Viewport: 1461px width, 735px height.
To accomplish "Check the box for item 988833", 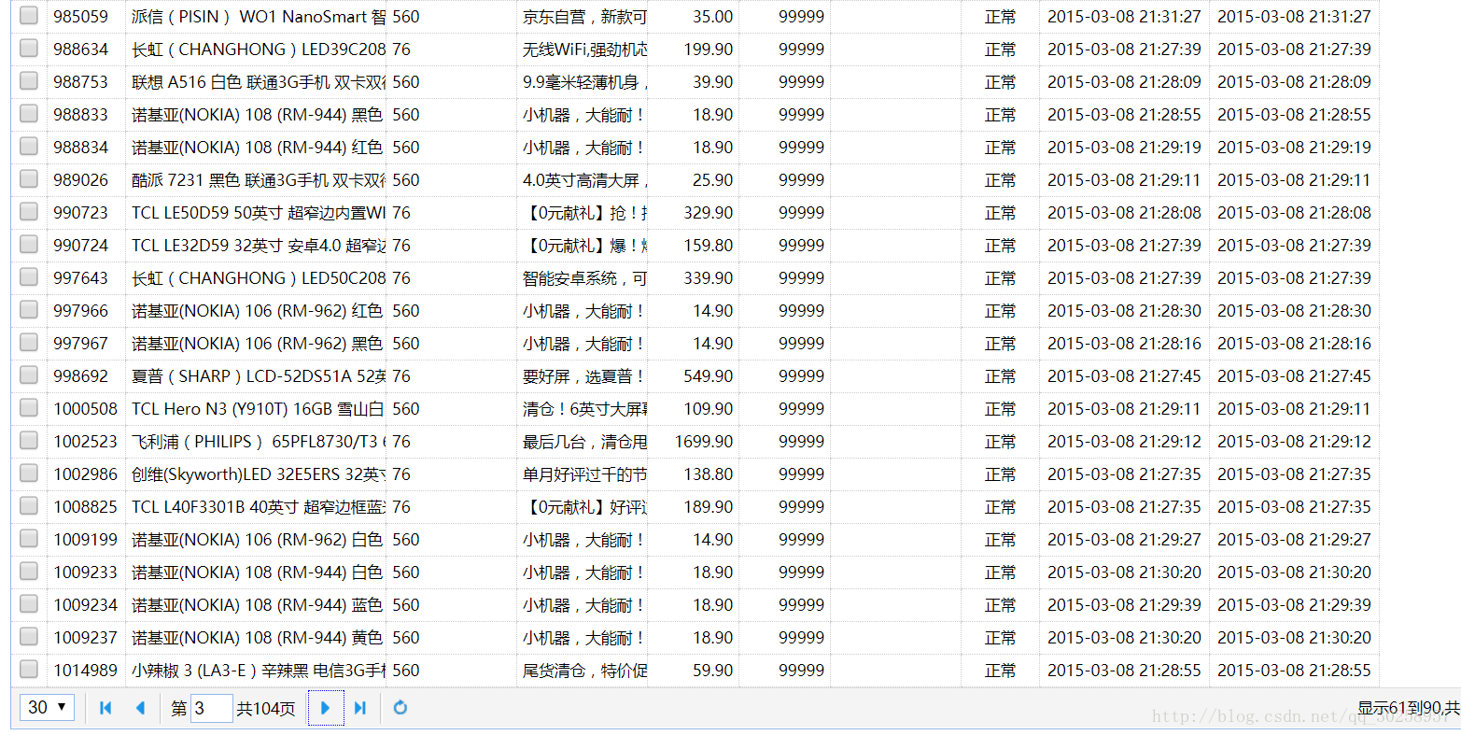I will click(x=29, y=114).
